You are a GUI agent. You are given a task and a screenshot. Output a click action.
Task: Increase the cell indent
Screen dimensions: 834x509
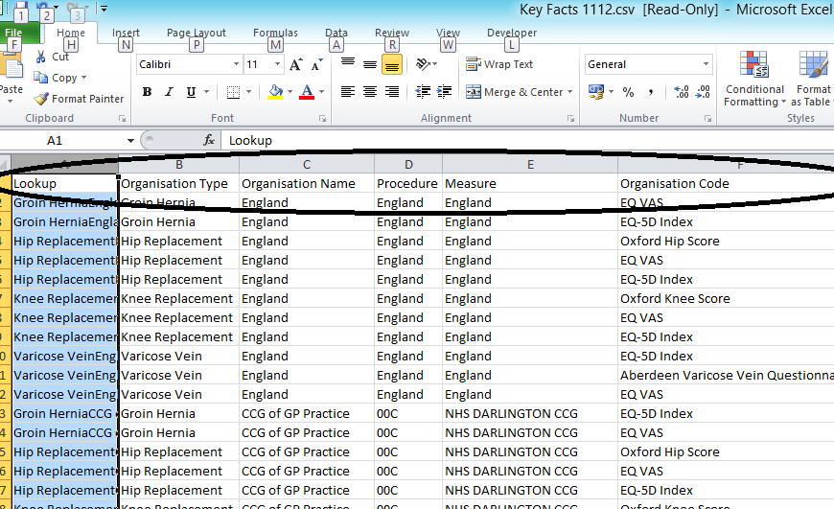444,92
